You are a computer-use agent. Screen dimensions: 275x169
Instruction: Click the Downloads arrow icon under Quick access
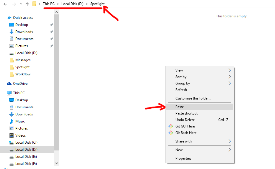(x=12, y=32)
